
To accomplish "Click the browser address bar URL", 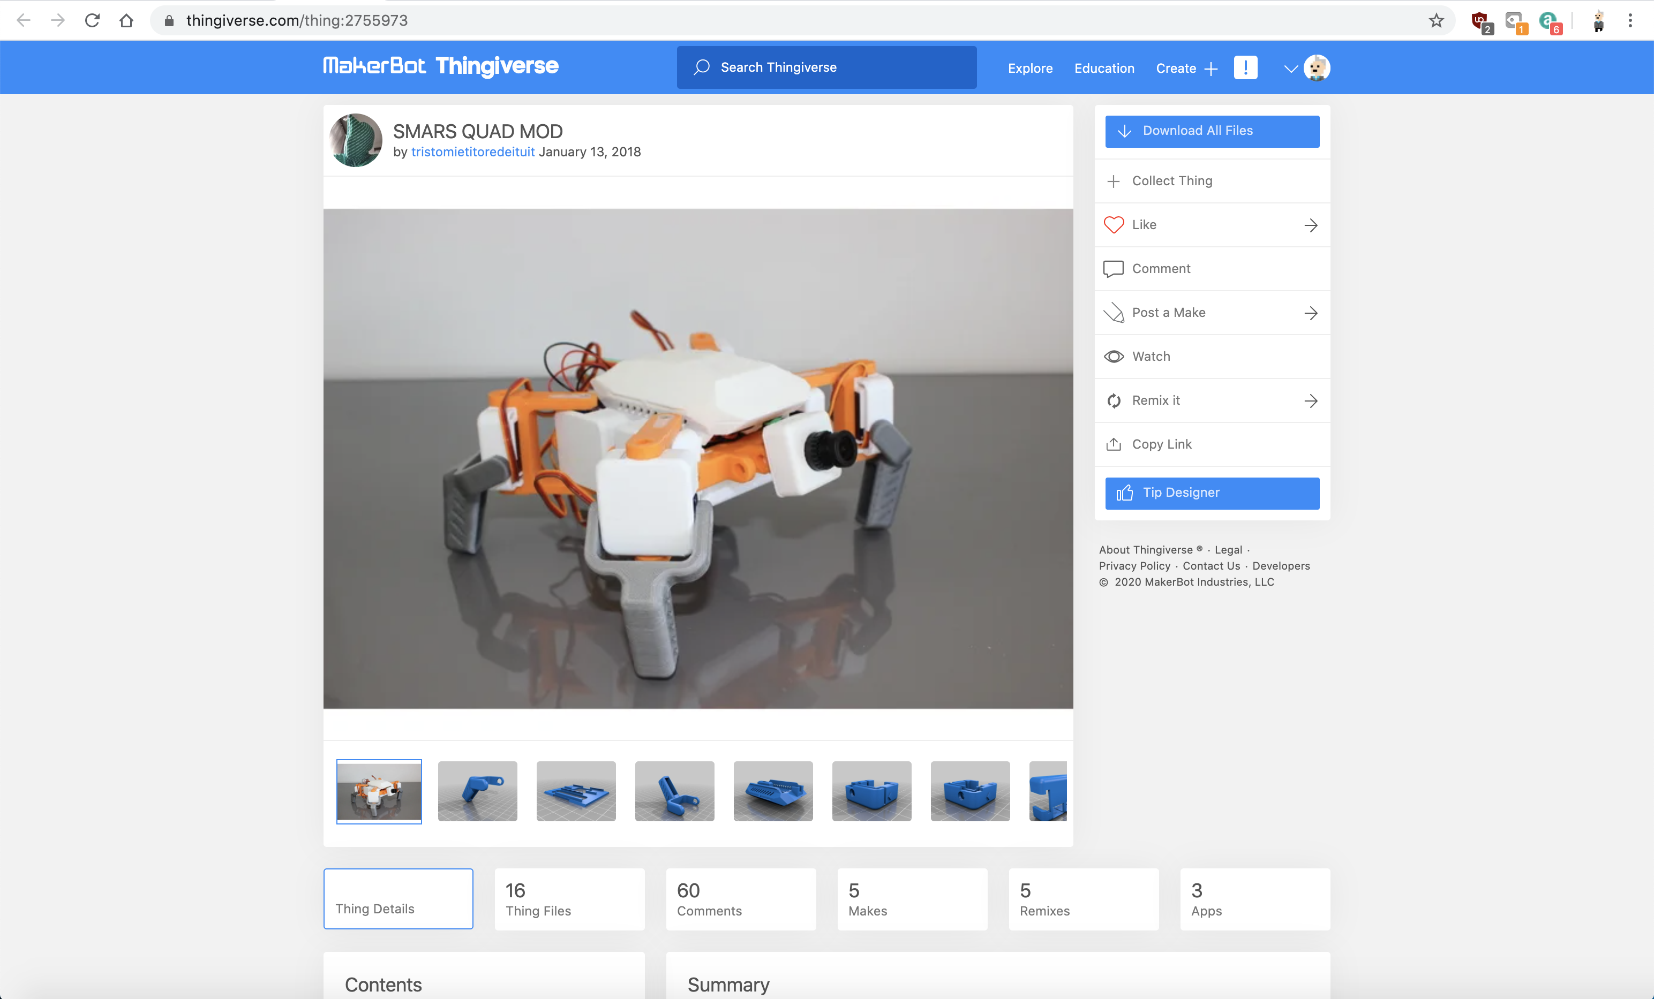I will 297,21.
